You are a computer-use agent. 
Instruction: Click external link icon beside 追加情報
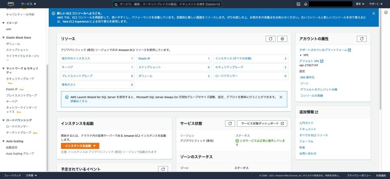(x=316, y=112)
